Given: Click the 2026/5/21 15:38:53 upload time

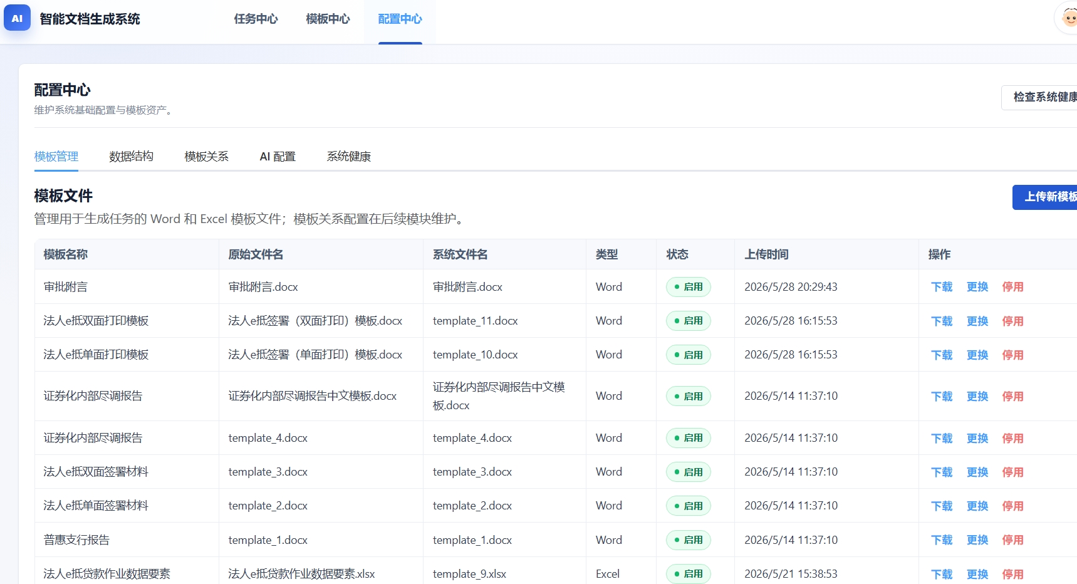Looking at the screenshot, I should tap(791, 574).
